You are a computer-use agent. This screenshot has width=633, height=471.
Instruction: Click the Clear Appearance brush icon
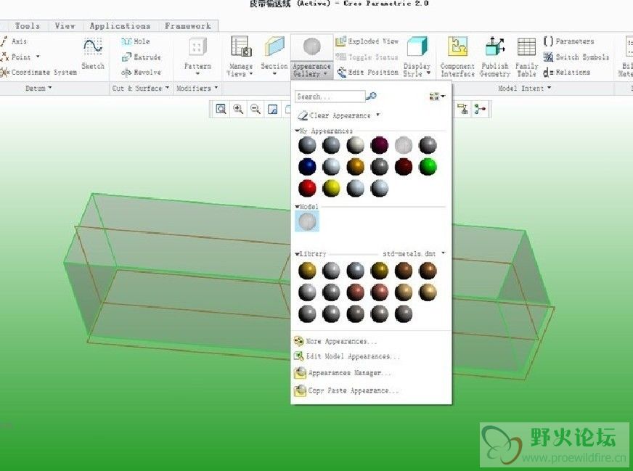(x=303, y=116)
